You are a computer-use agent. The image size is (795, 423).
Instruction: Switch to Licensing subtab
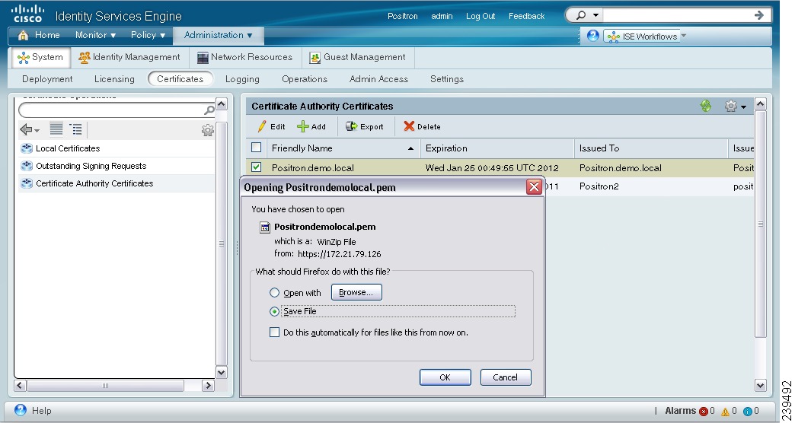pos(114,79)
